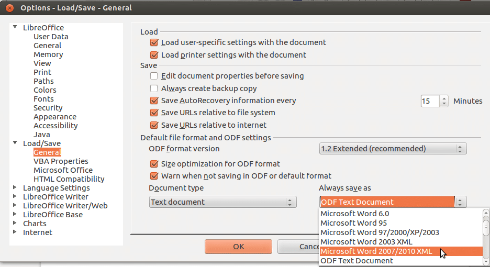Expand the LibreOffice Writer node
Screen dimensions: 490x267
point(15,196)
